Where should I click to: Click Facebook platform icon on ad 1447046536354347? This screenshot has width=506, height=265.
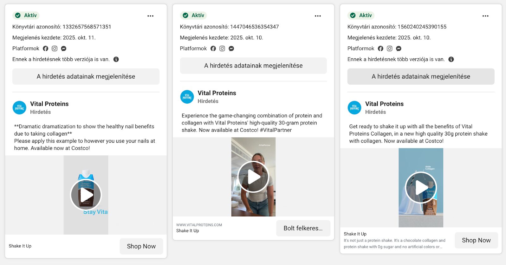[x=213, y=49]
